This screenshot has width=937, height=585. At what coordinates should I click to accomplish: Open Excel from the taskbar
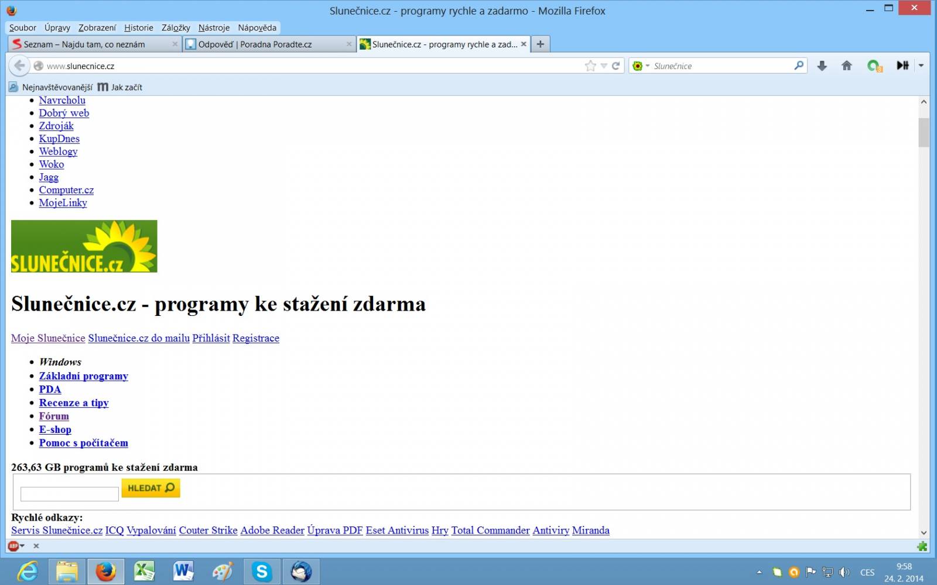pos(145,571)
